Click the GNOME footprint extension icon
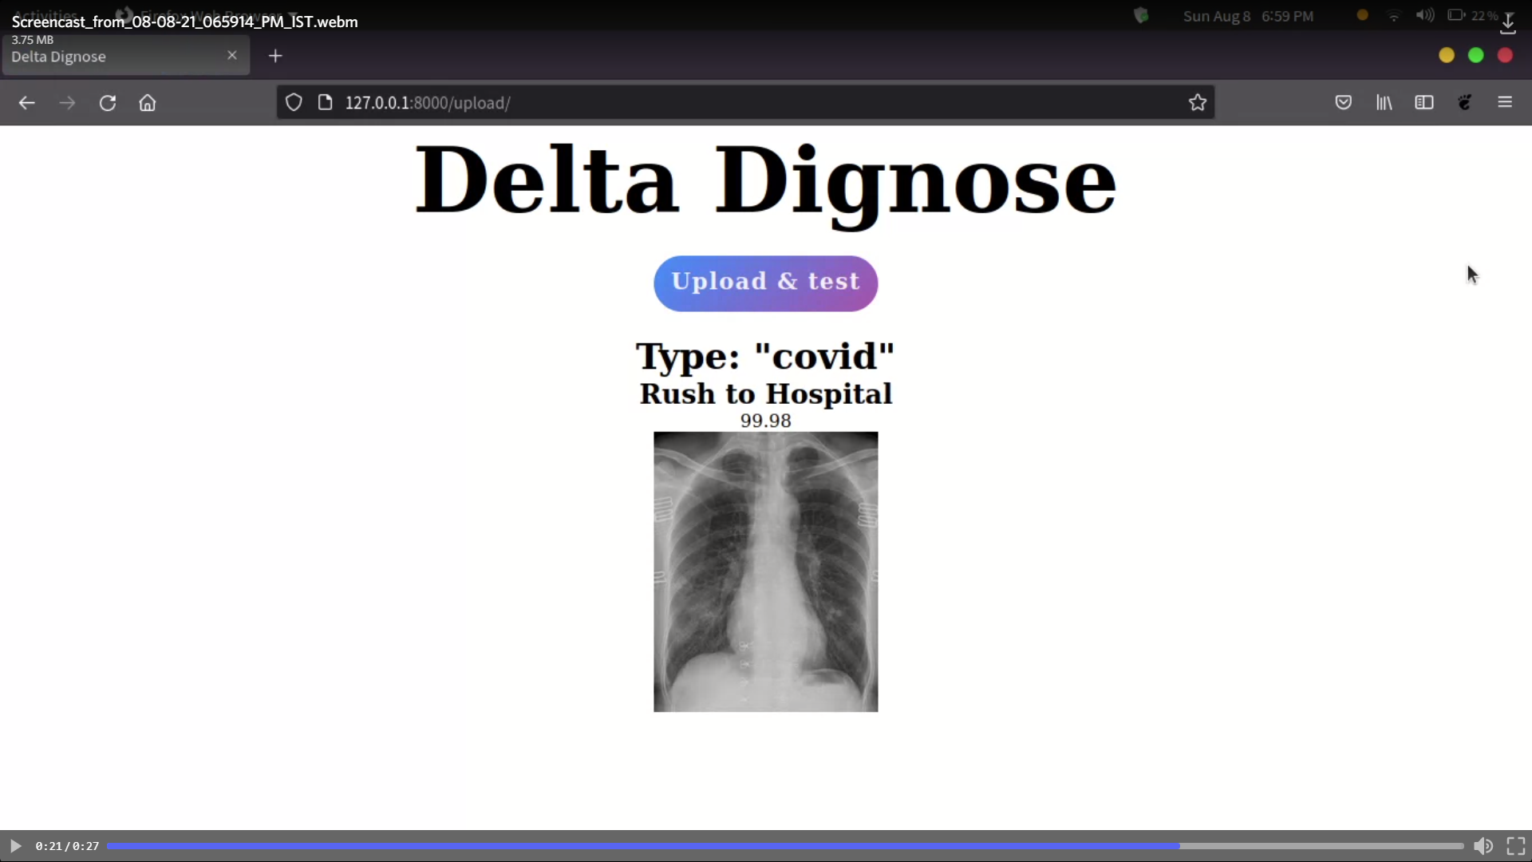 coord(1466,102)
